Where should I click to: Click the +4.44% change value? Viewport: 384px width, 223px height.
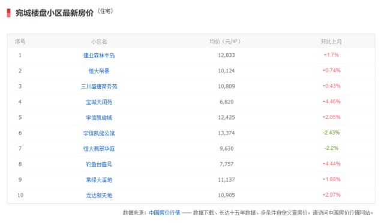pos(331,164)
